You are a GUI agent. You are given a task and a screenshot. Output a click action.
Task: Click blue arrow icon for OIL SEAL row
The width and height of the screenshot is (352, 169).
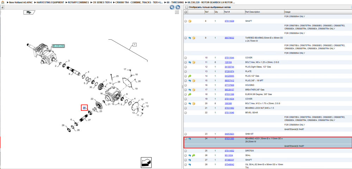click(190, 165)
